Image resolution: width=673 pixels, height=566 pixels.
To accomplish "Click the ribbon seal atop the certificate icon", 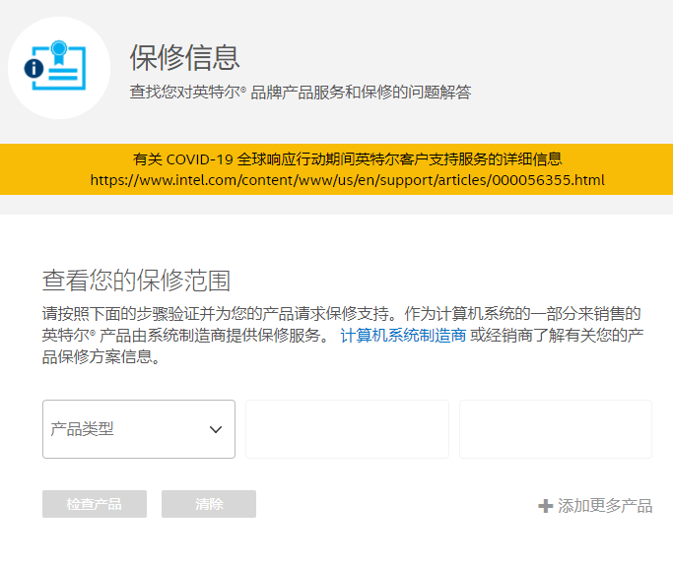I will 58,51.
